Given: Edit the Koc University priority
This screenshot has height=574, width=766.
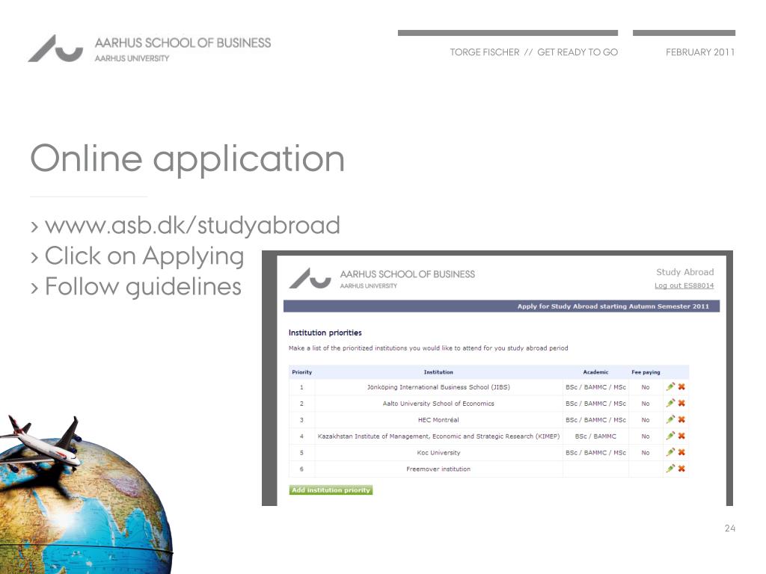Looking at the screenshot, I should coord(670,452).
